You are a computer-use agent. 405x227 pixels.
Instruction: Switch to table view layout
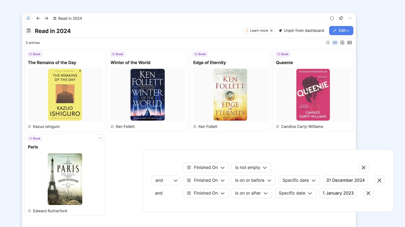(x=349, y=43)
